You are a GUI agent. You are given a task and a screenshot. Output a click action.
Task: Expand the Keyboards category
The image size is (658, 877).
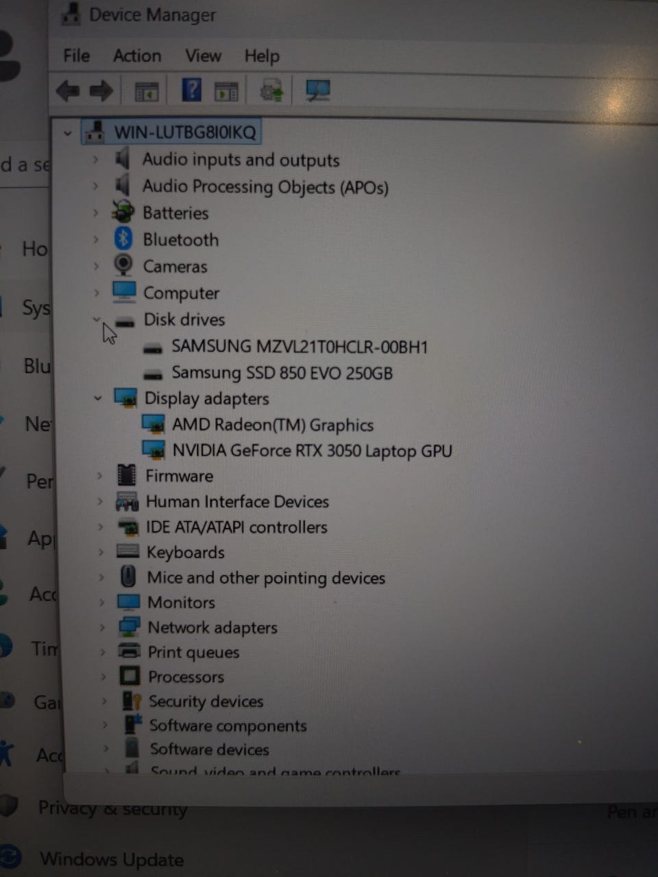[x=101, y=552]
